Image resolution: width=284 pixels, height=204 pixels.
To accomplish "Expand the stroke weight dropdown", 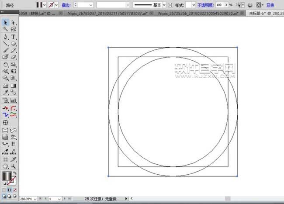I will click(x=91, y=5).
